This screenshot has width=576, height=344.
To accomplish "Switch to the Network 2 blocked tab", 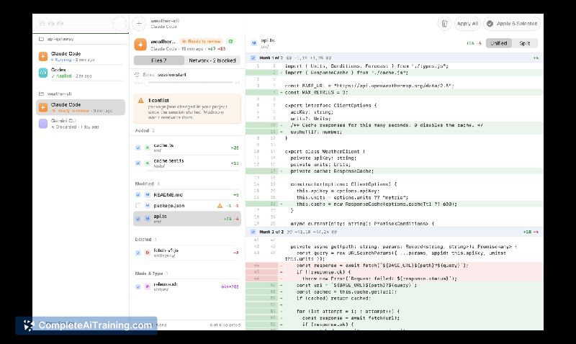I will [x=212, y=60].
